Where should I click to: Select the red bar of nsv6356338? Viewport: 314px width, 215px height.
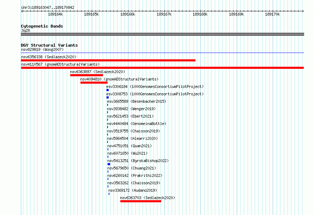[x=108, y=60]
